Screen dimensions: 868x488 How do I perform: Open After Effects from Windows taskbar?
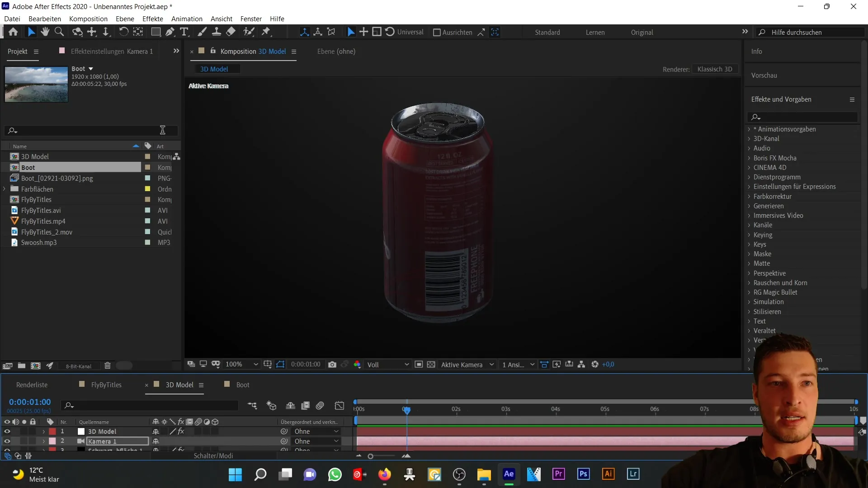point(509,474)
